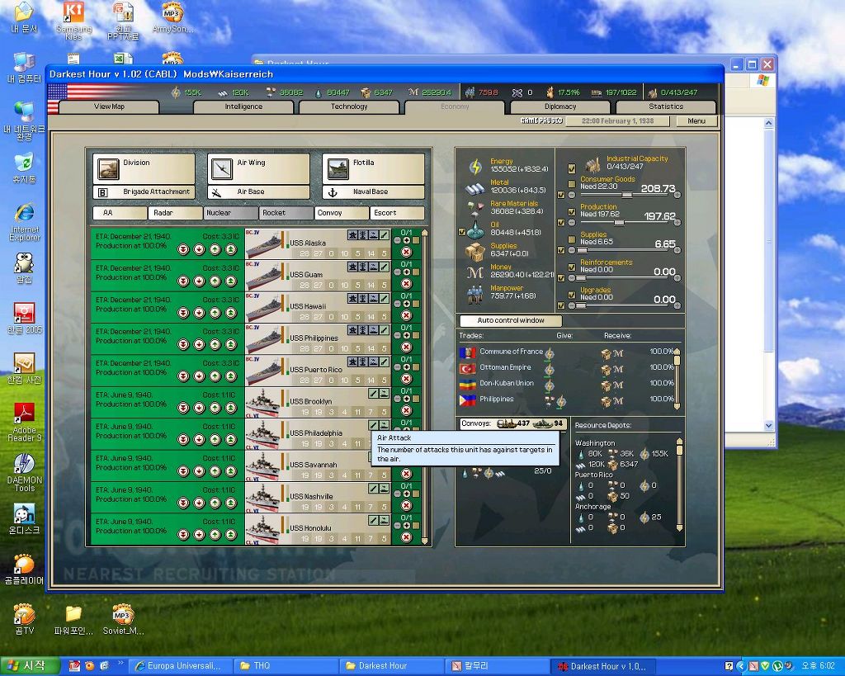This screenshot has width=845, height=676.
Task: Move USS Hawaii to bottom of queue
Action: coord(183,313)
